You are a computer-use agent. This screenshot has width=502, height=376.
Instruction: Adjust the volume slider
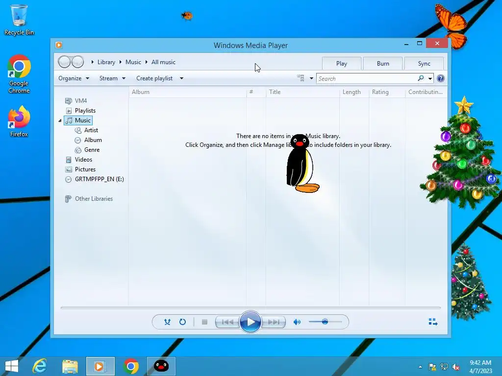325,322
